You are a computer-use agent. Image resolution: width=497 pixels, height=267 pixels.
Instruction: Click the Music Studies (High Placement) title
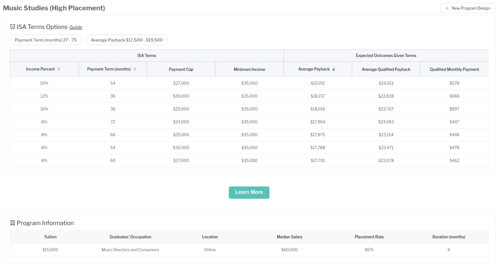pos(54,8)
